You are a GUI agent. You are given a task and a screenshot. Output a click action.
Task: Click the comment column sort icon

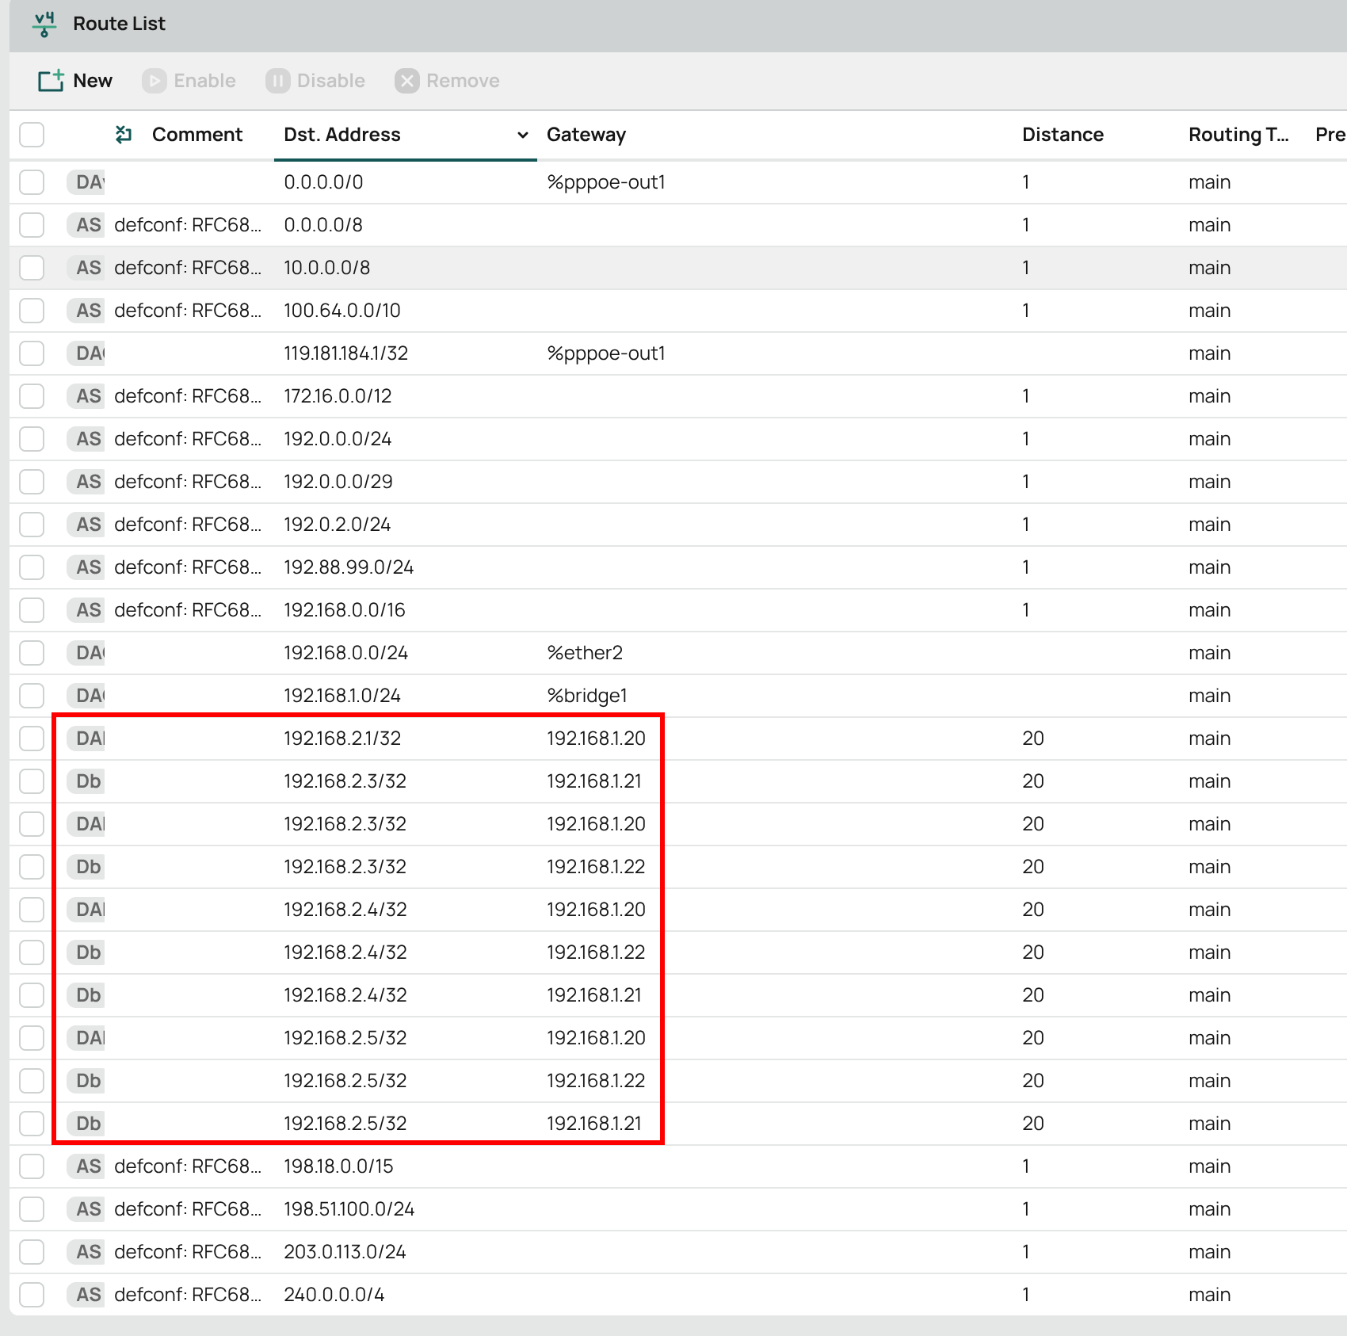(124, 135)
